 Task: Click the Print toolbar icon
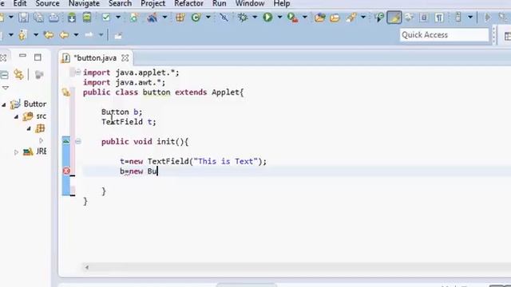coord(53,18)
